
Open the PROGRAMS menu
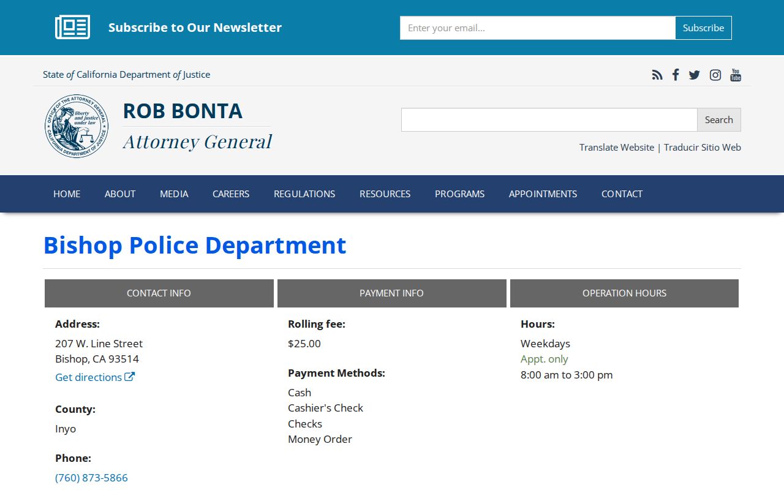coord(459,194)
